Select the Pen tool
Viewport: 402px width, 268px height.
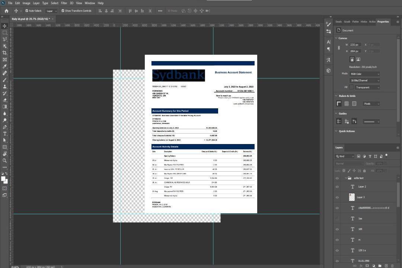pos(4,127)
